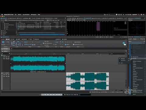Select the teal clip on the lower track
Viewport: 146px width, 110px height.
[88, 81]
